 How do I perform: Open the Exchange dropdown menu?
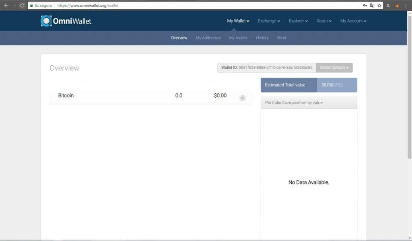coord(269,21)
